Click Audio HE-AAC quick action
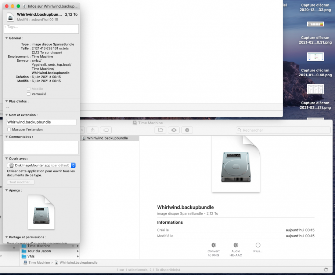 tap(236, 250)
